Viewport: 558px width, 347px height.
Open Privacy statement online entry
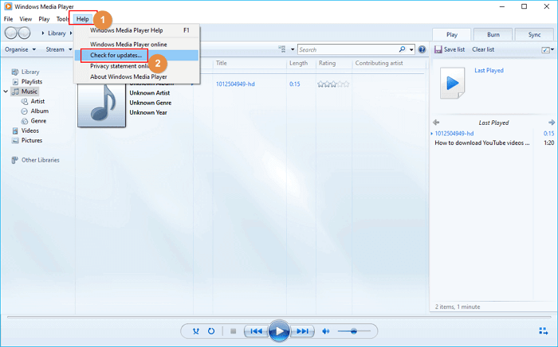136,66
